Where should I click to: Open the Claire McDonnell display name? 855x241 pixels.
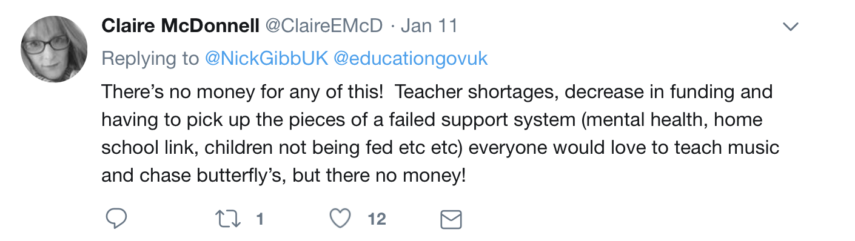pos(180,26)
